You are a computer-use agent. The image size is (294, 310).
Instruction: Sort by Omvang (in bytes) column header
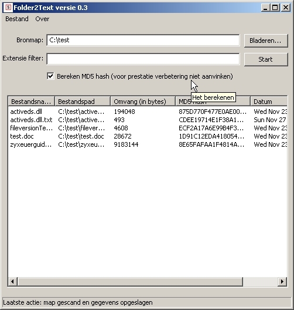pyautogui.click(x=143, y=102)
